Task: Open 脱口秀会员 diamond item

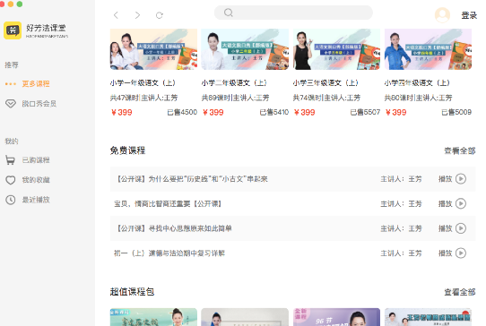Action: pos(30,104)
